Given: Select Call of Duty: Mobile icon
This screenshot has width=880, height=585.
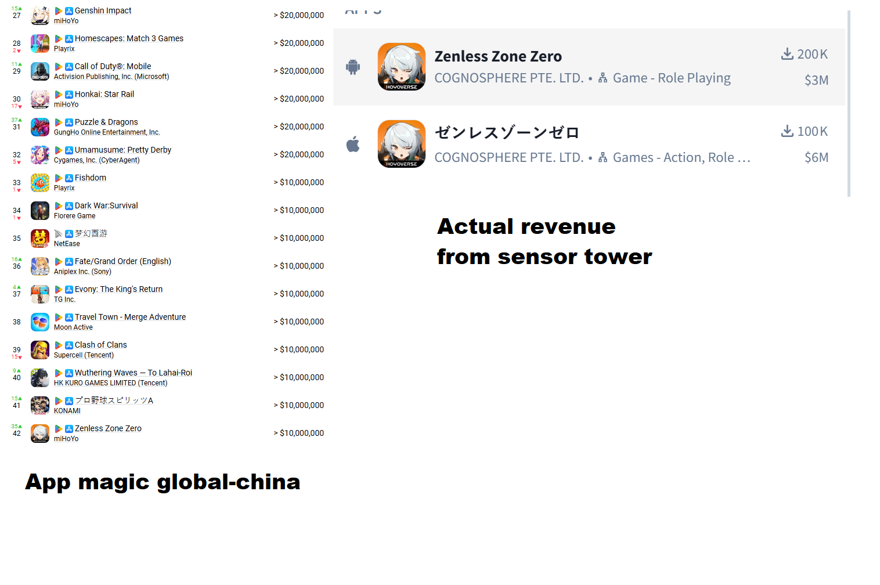Looking at the screenshot, I should (40, 71).
